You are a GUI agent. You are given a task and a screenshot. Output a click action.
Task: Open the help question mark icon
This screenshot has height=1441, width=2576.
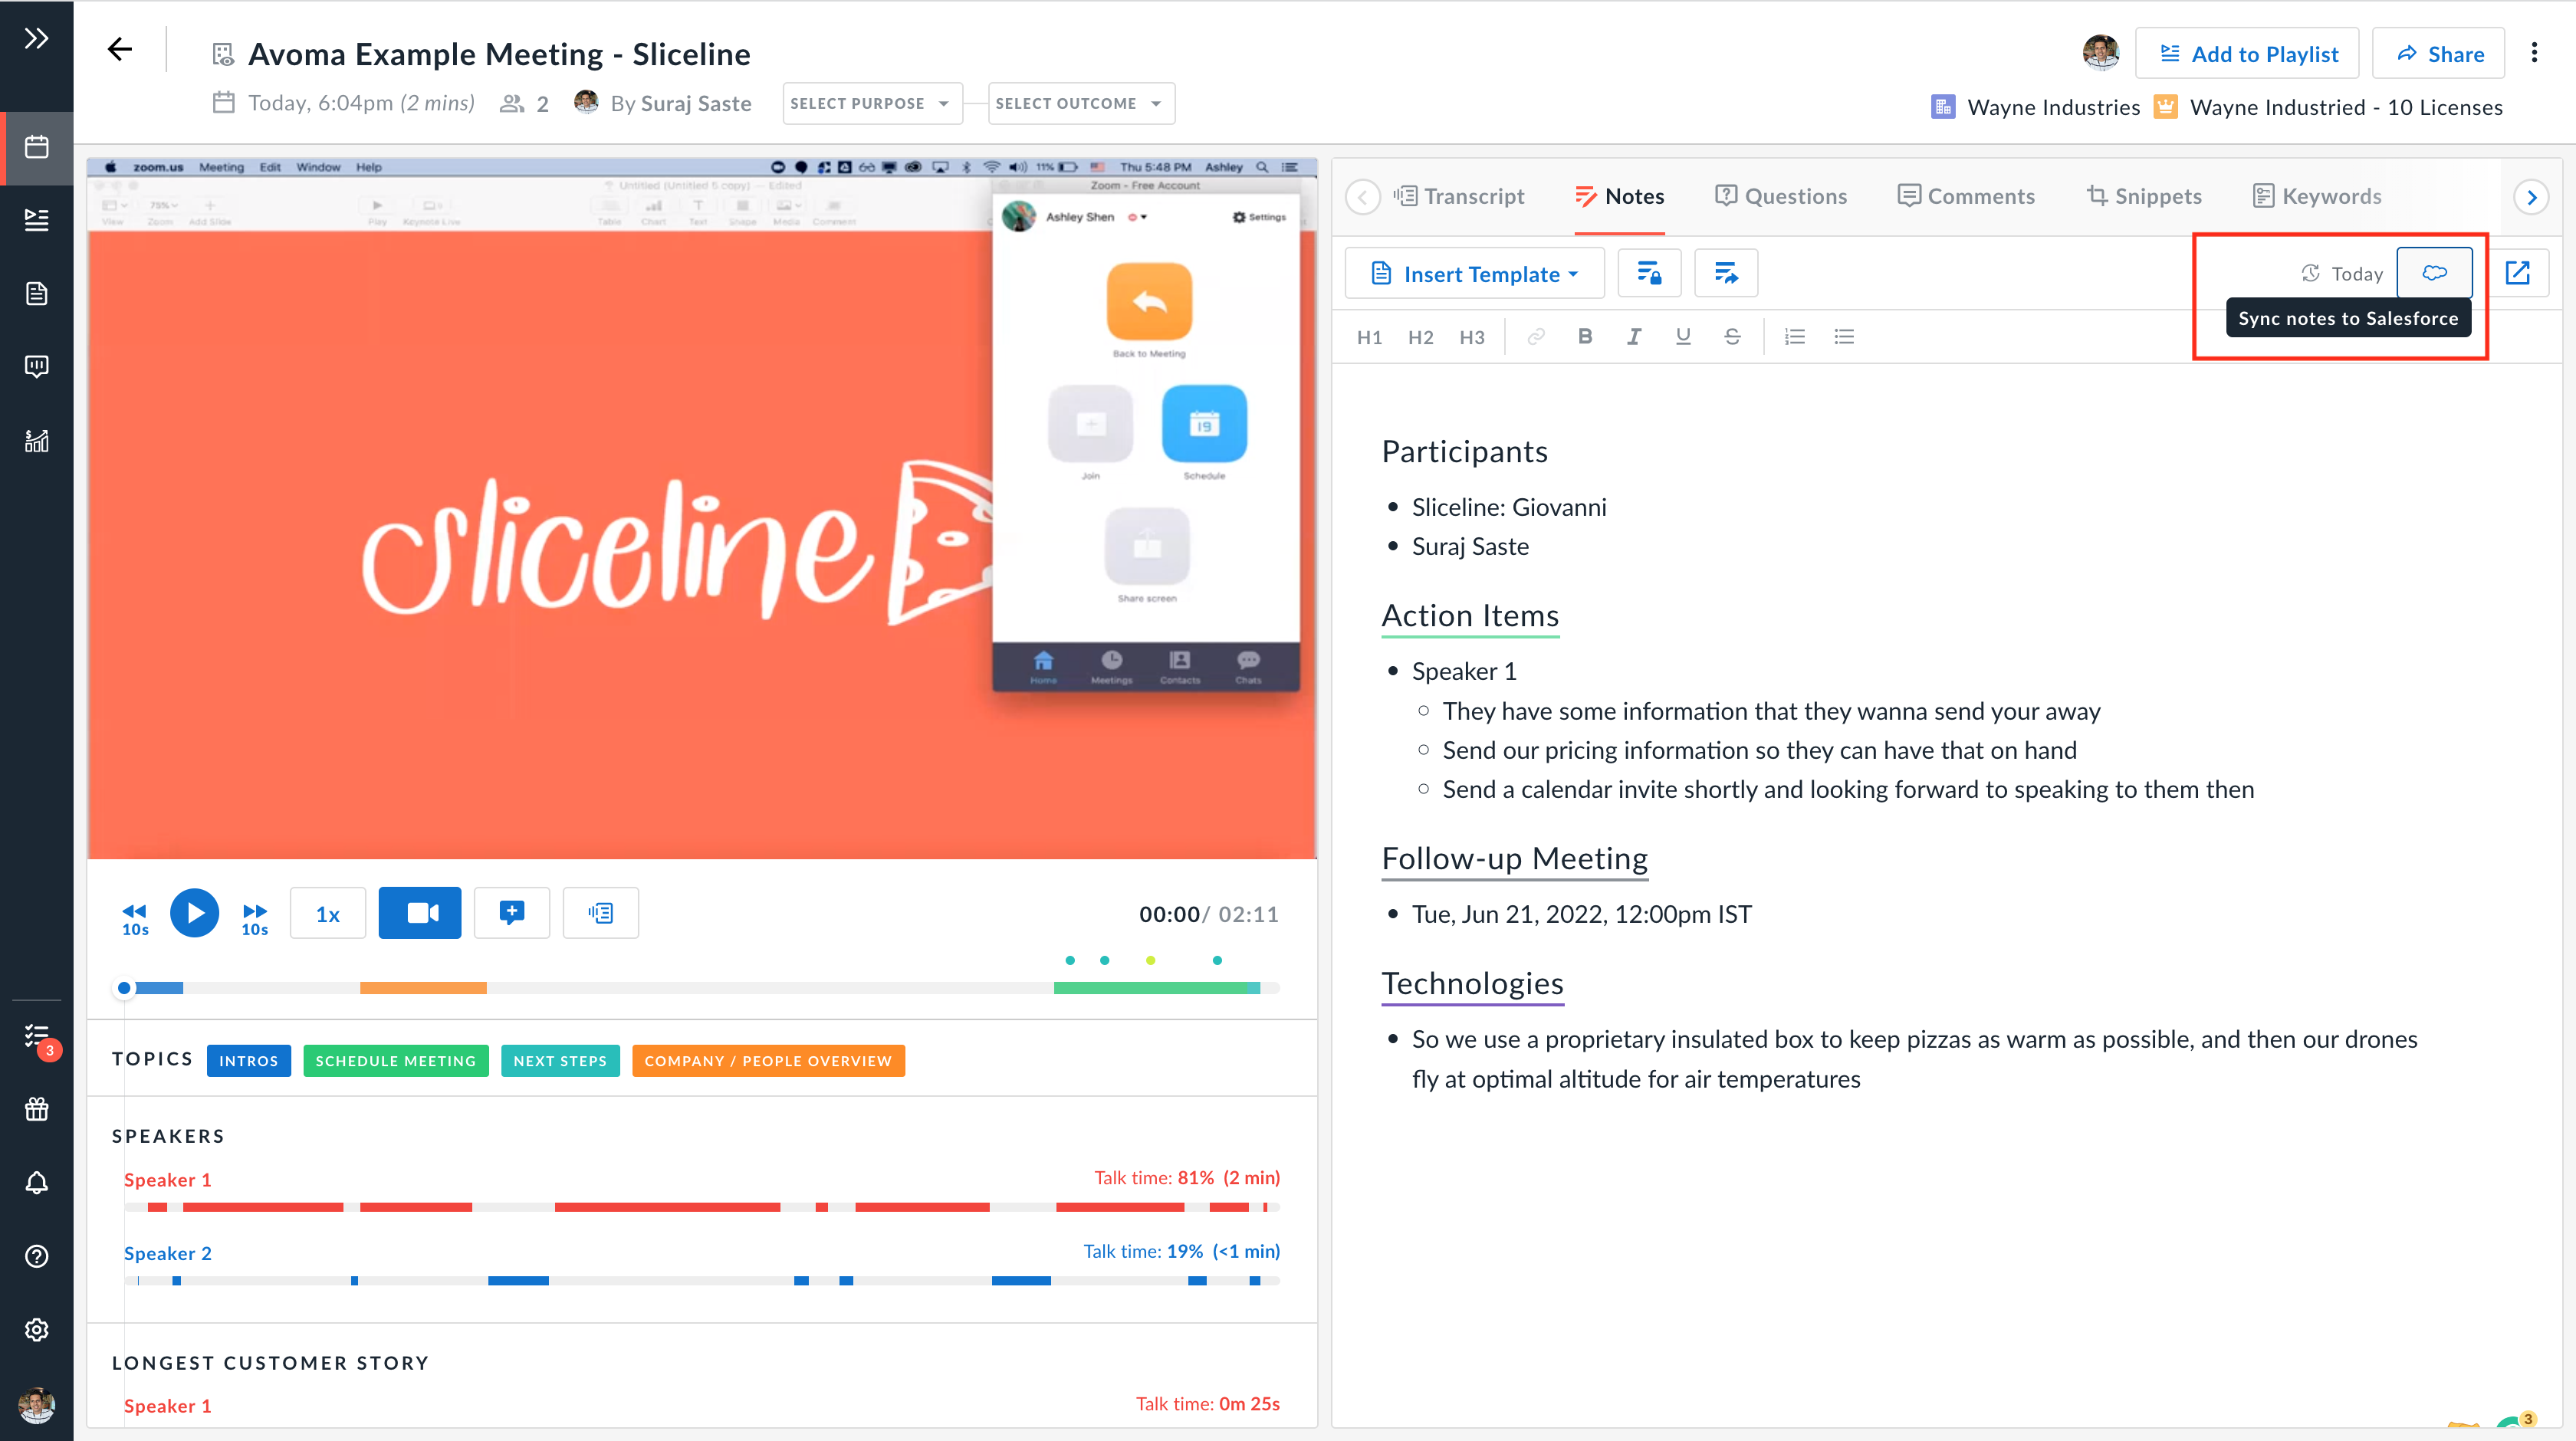(37, 1256)
